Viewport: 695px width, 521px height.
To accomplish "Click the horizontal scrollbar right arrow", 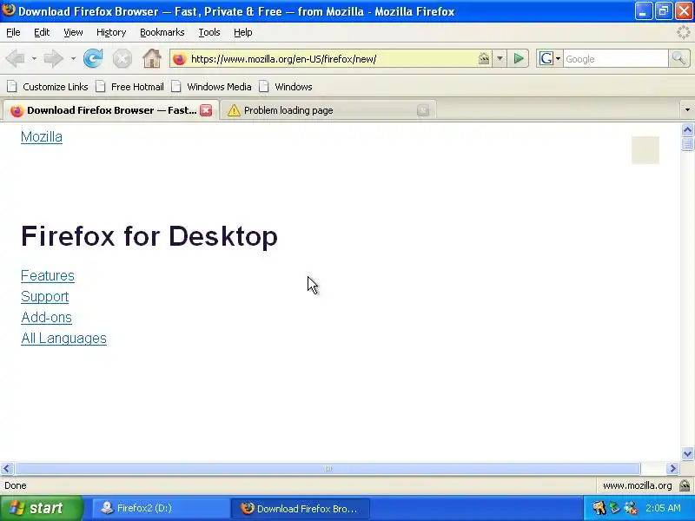I will [x=672, y=468].
